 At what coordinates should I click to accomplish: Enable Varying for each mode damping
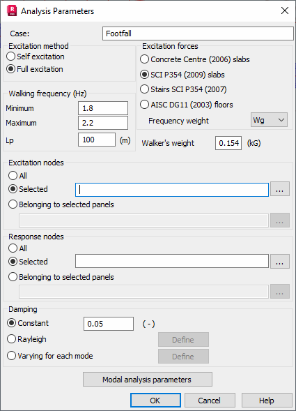pos(50,356)
